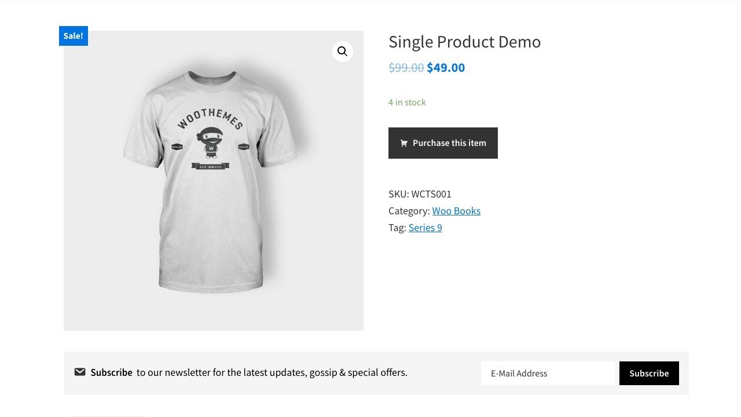Image resolution: width=741 pixels, height=417 pixels.
Task: Click the cart icon in purchase button
Action: click(404, 143)
